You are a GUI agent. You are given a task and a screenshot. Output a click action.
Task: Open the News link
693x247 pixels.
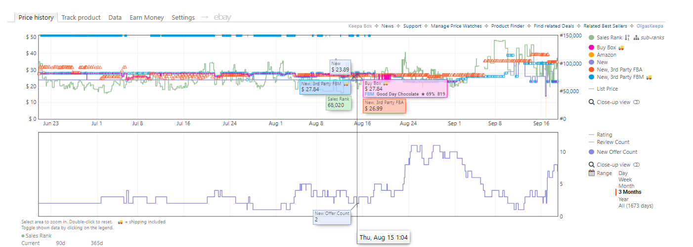point(388,26)
